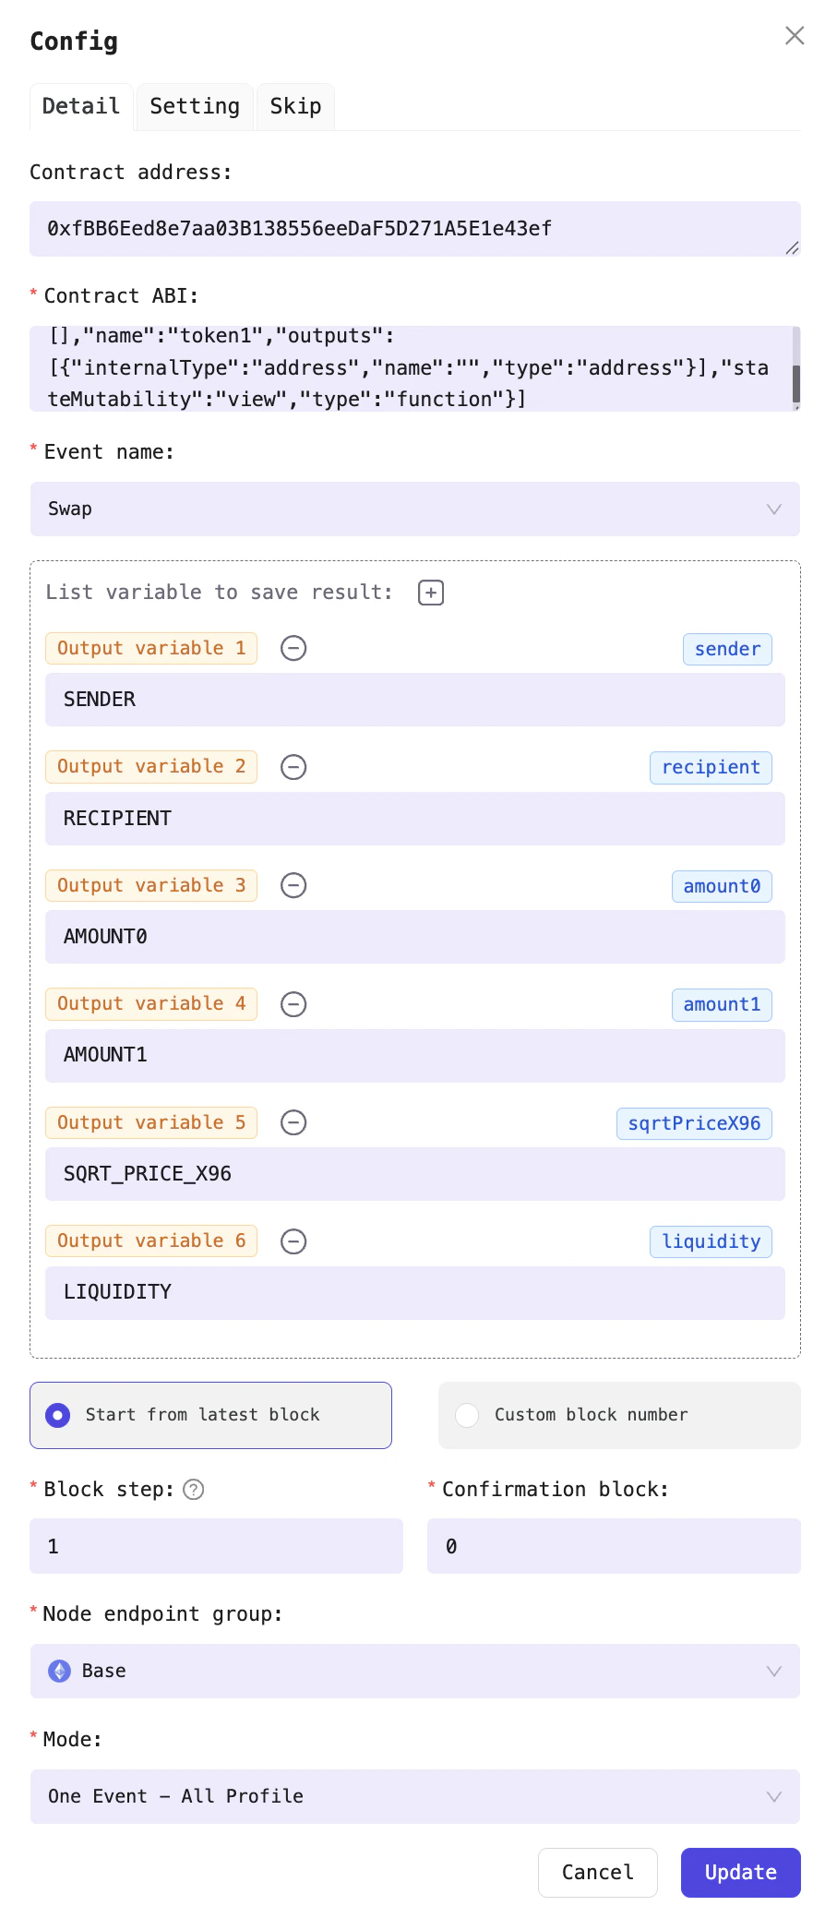This screenshot has height=1918, width=825.
Task: Remove Output variable 6 LIQUIDITY
Action: [x=293, y=1241]
